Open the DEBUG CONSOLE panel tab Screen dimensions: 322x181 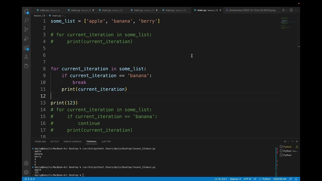pos(72,142)
